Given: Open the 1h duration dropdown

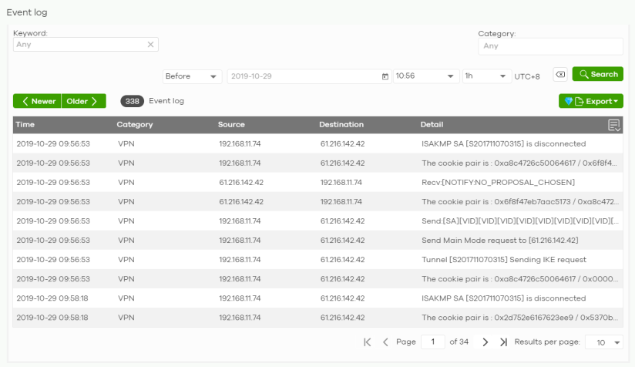Looking at the screenshot, I should pos(485,76).
